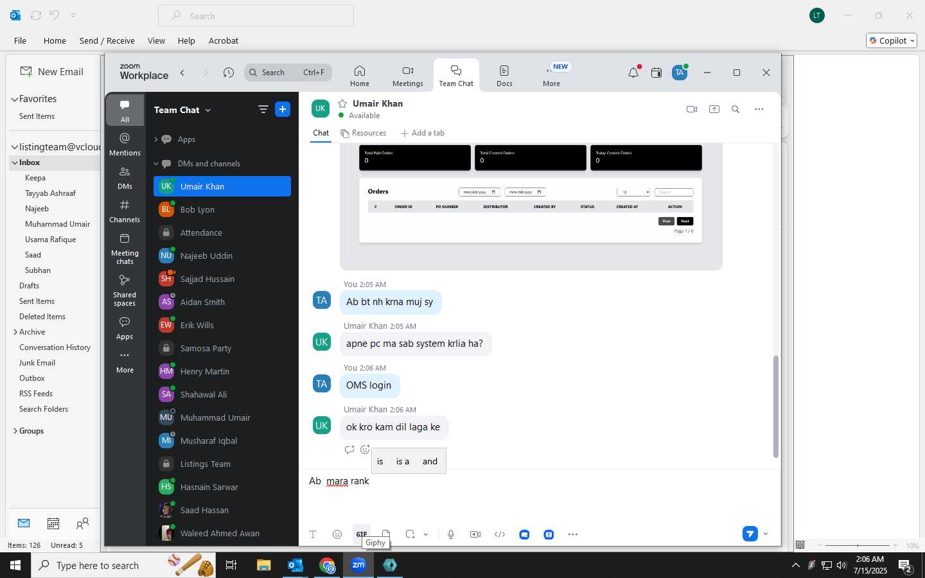Image resolution: width=925 pixels, height=578 pixels.
Task: Expand the Archive folder in Outlook
Action: [x=15, y=332]
